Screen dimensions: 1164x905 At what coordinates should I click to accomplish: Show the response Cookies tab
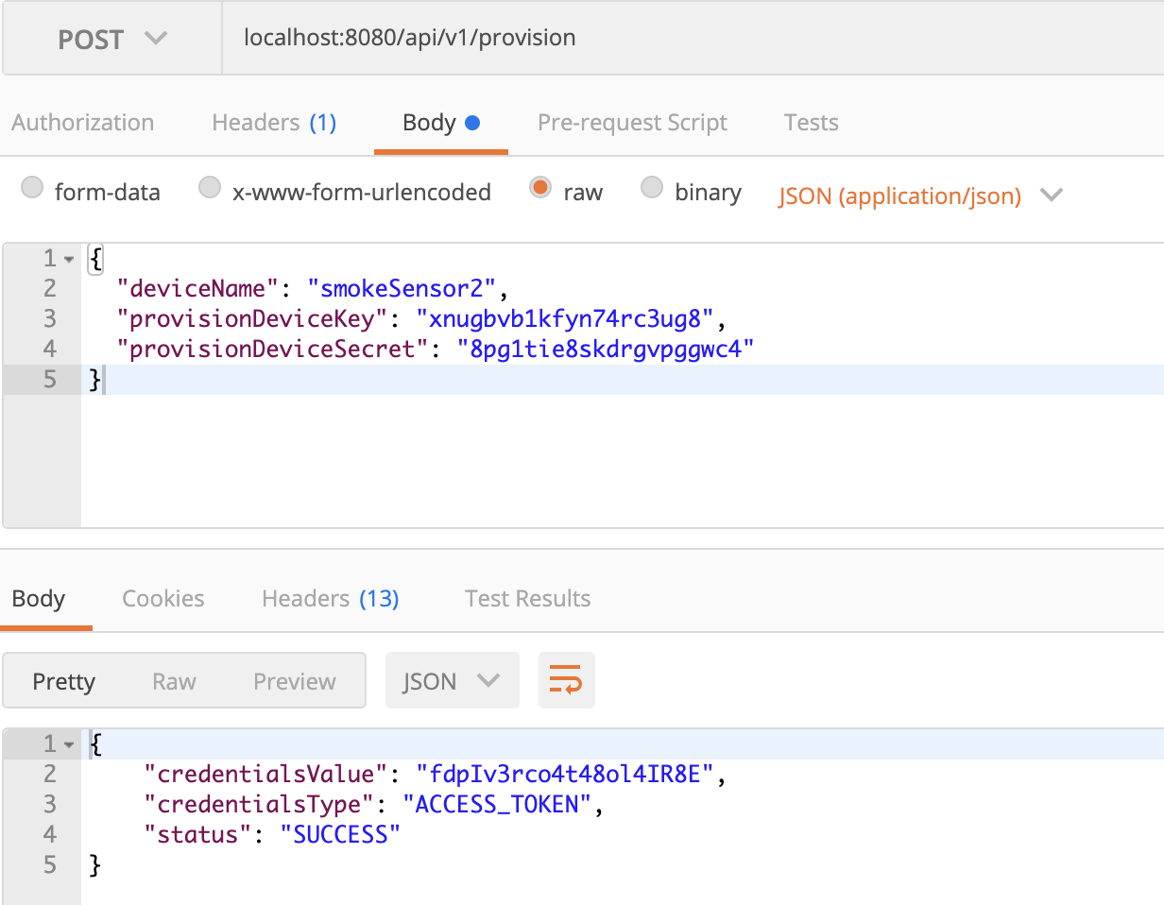[163, 599]
